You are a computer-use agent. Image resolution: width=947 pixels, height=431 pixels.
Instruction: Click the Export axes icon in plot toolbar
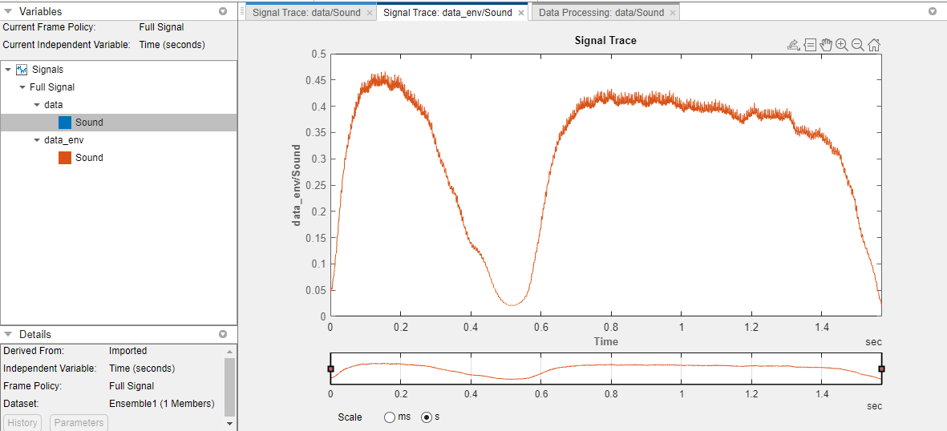pyautogui.click(x=794, y=45)
